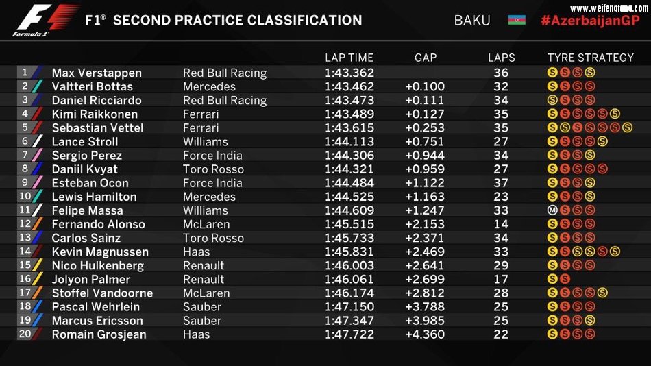Click the position 1 number badge
651x366 pixels.
pyautogui.click(x=25, y=72)
